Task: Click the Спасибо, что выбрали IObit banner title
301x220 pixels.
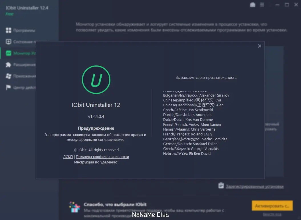Action: tap(115, 204)
